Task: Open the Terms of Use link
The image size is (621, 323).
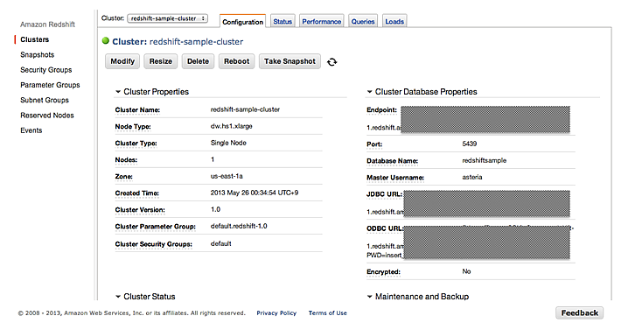Action: pyautogui.click(x=327, y=313)
